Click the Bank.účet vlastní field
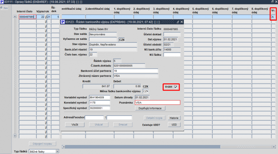Screen dimensions: 278x154 (x=113, y=49)
